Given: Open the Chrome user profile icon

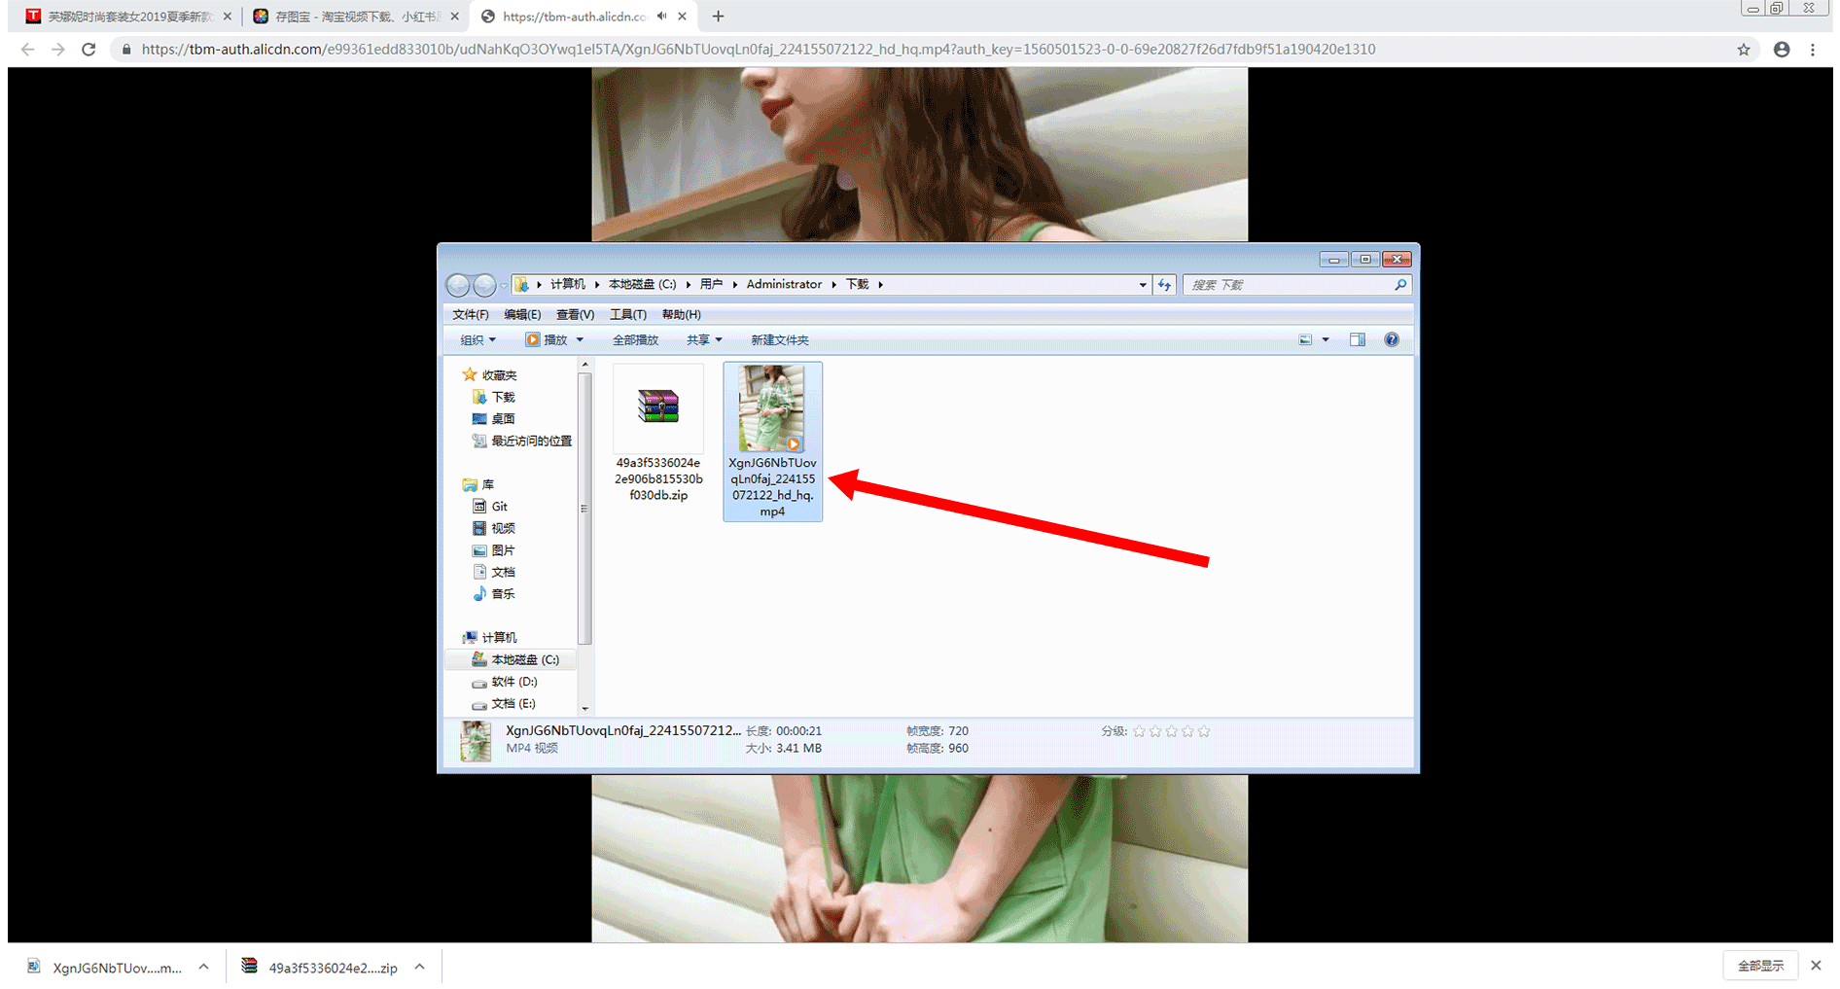Looking at the screenshot, I should pos(1782,50).
